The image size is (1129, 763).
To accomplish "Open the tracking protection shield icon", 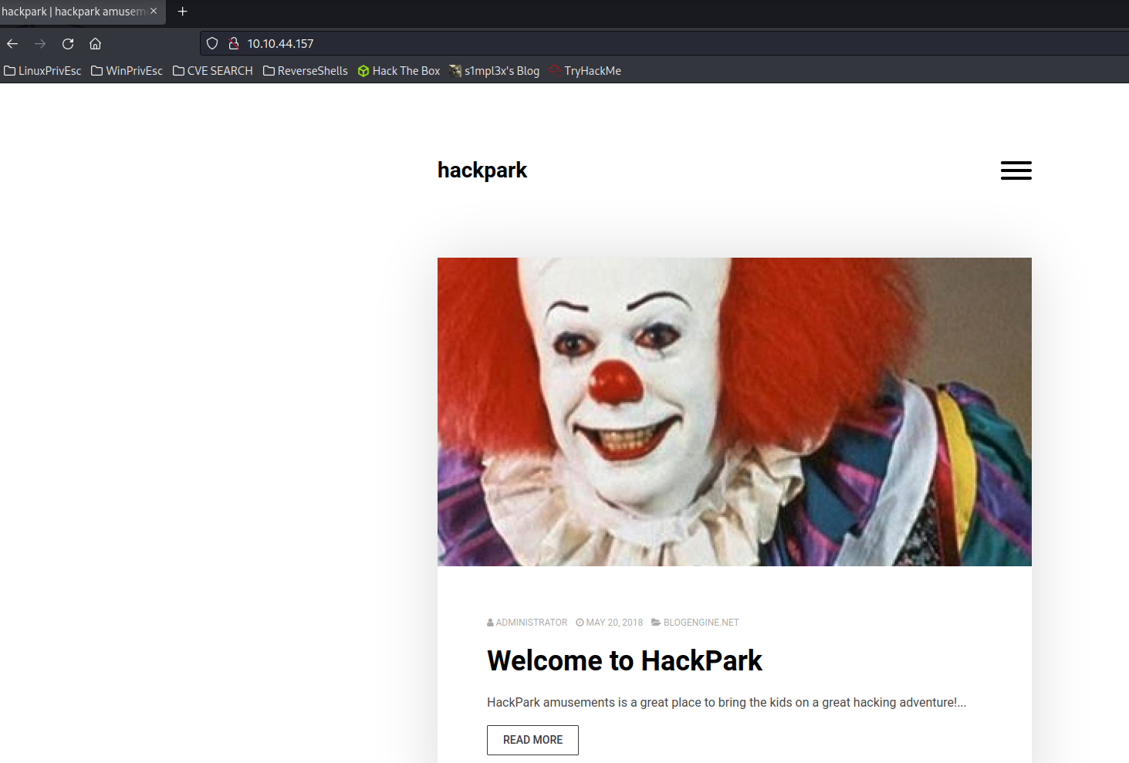I will tap(212, 44).
